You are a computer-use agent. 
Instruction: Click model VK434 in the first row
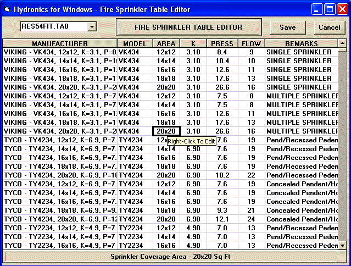(135, 52)
